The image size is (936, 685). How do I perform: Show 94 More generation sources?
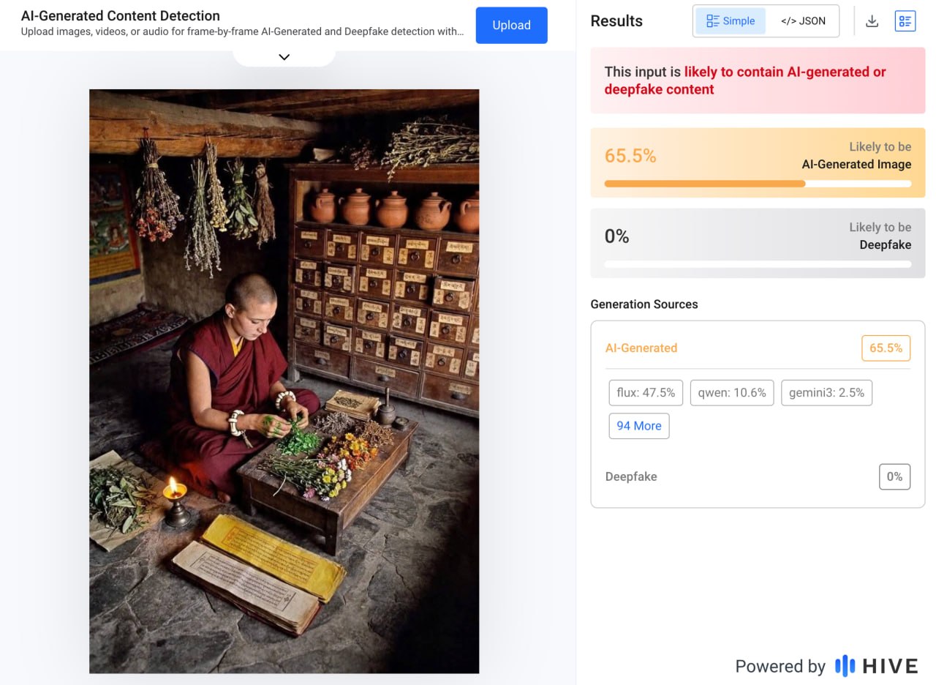(x=638, y=426)
